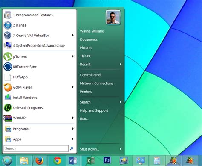
Task: Open Microsoft Word from the taskbar
Action: pyautogui.click(x=73, y=161)
